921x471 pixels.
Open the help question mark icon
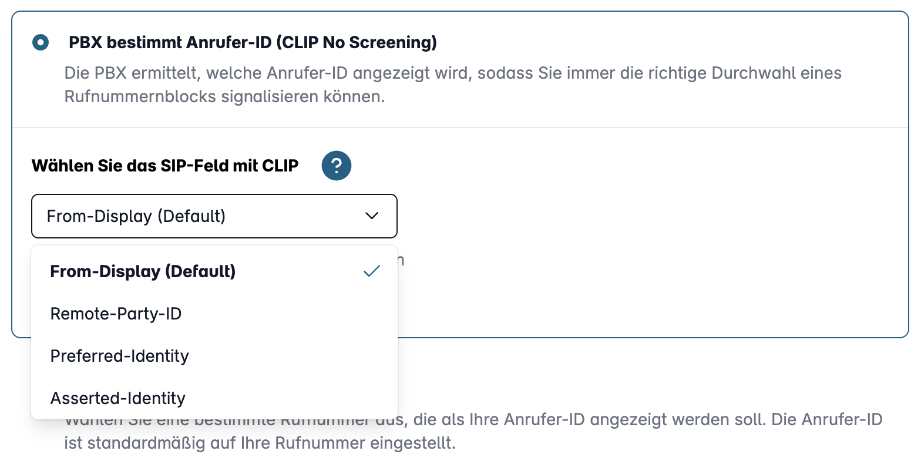[x=337, y=166]
